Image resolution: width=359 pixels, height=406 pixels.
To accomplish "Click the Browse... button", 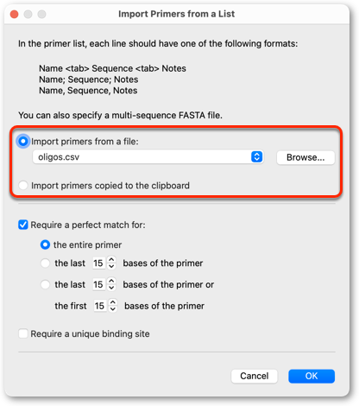I will point(305,157).
